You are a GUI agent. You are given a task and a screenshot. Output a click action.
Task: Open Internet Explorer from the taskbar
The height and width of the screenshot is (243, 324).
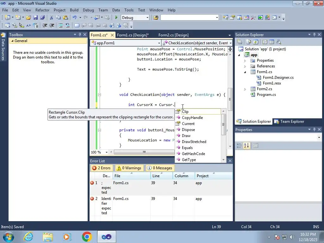[x=28, y=237]
